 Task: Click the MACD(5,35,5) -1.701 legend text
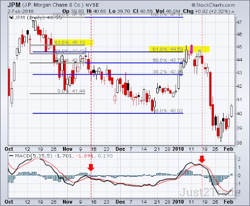click(x=43, y=156)
